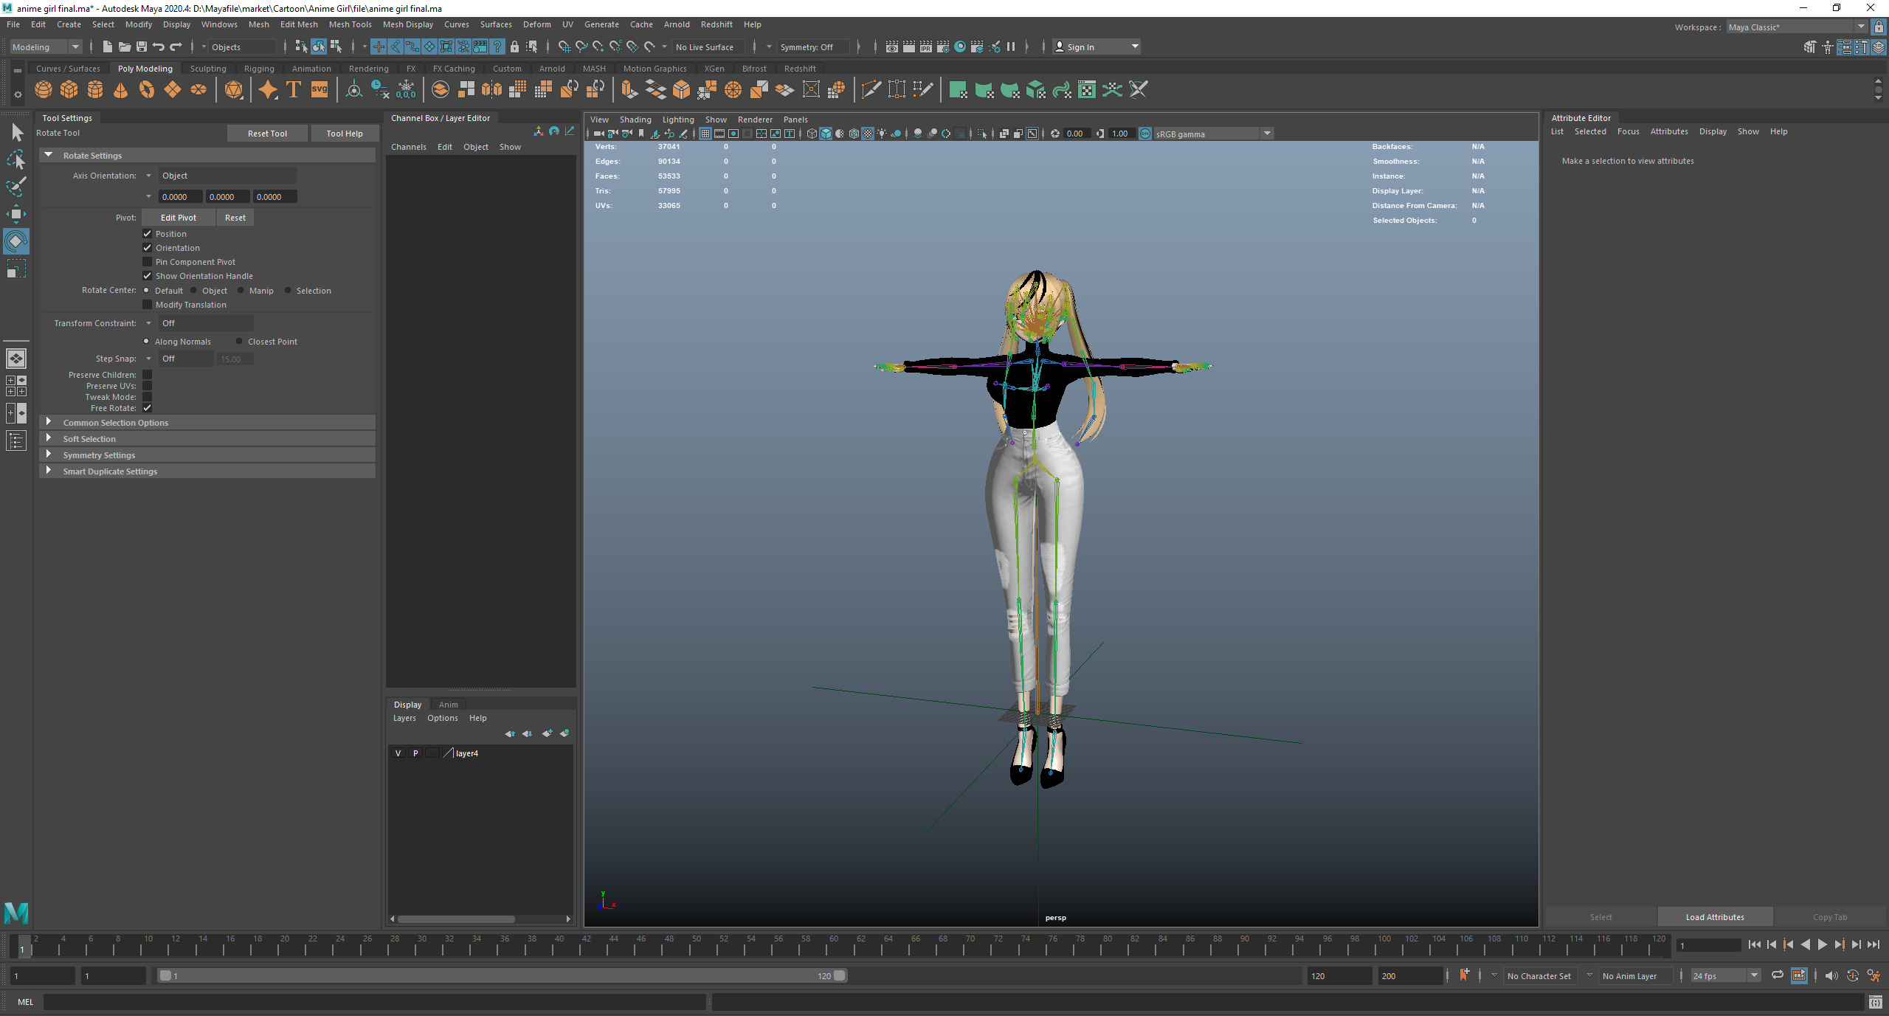The height and width of the screenshot is (1016, 1889).
Task: Select the Move tool in toolbox
Action: (x=15, y=214)
